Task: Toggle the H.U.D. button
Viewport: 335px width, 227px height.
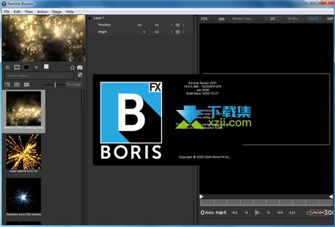Action: pos(313,19)
